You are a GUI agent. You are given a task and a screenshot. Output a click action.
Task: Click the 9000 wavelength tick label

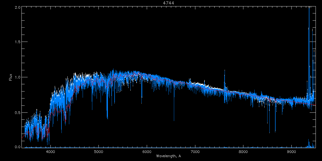tap(292, 152)
